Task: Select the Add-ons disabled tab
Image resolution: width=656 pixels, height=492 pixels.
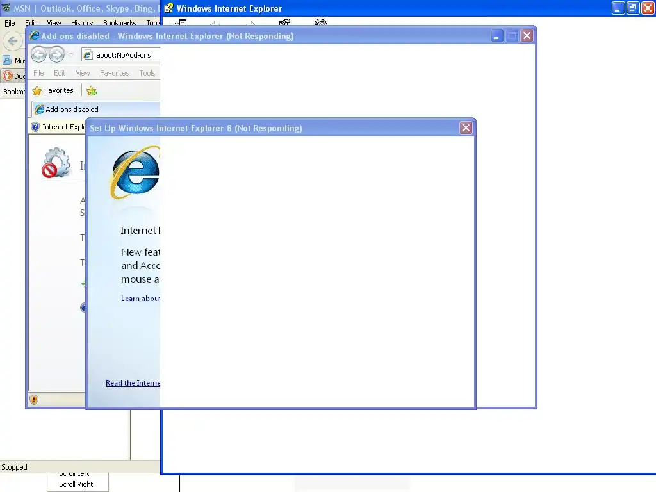Action: 96,109
